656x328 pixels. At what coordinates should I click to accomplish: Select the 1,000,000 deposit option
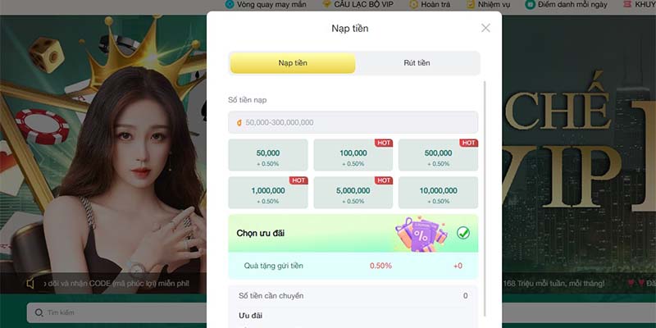point(268,193)
